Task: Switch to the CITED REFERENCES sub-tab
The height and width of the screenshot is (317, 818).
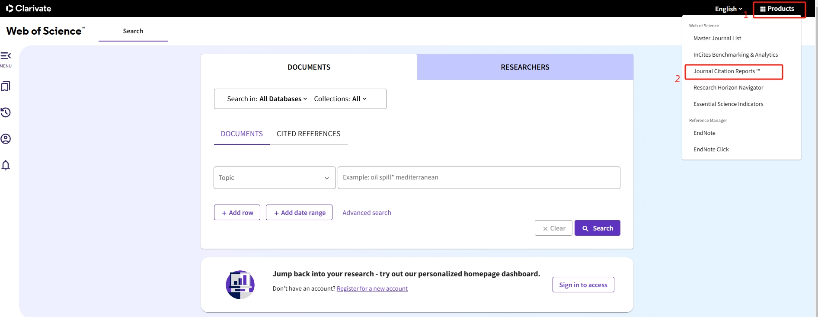Action: pos(309,134)
